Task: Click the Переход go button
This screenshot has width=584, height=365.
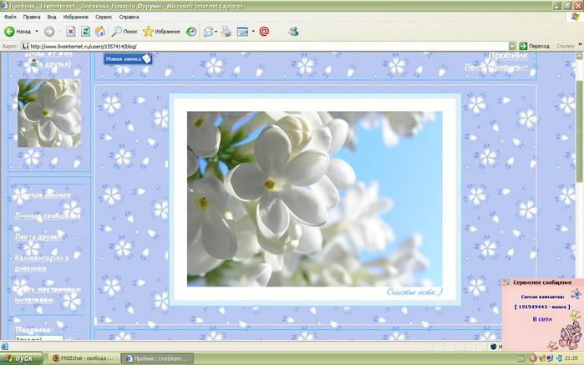Action: [x=535, y=46]
